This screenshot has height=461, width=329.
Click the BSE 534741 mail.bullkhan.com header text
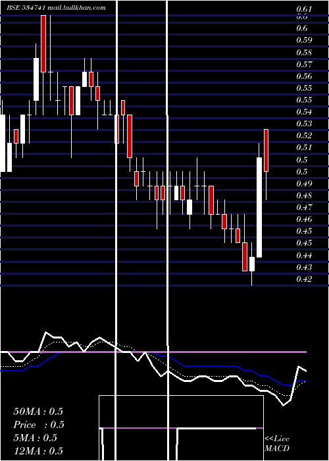pos(56,8)
